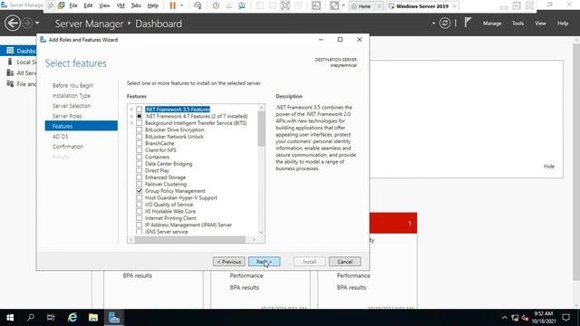Expand Background Intelligent Transfer Service node
Image resolution: width=580 pixels, height=326 pixels.
pyautogui.click(x=131, y=123)
